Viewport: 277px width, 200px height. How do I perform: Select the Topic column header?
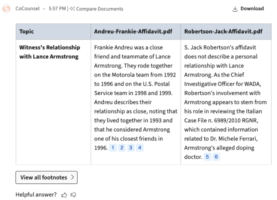pyautogui.click(x=27, y=32)
